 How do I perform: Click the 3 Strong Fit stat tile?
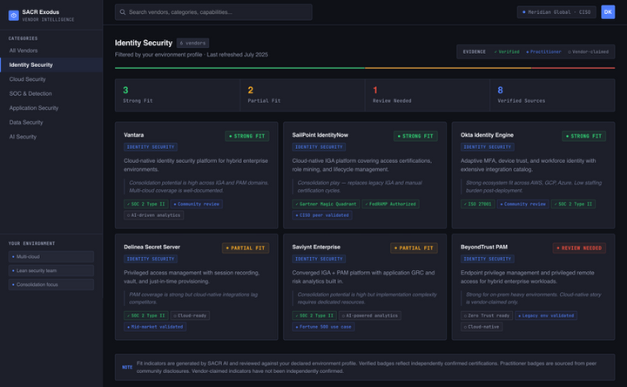pos(178,95)
